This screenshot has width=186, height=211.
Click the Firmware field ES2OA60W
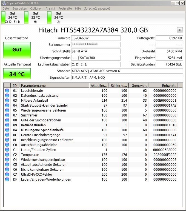click(x=96, y=38)
